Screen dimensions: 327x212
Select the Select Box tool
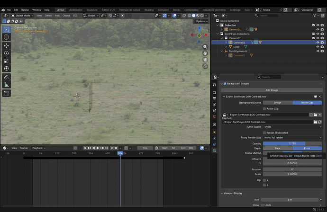point(7,29)
